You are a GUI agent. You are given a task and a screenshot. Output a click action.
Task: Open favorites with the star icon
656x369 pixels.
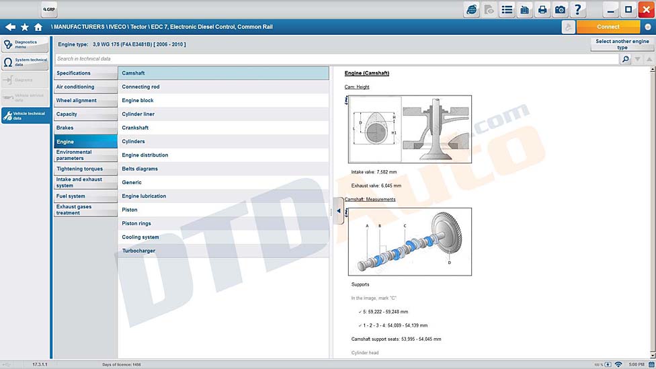(x=25, y=27)
